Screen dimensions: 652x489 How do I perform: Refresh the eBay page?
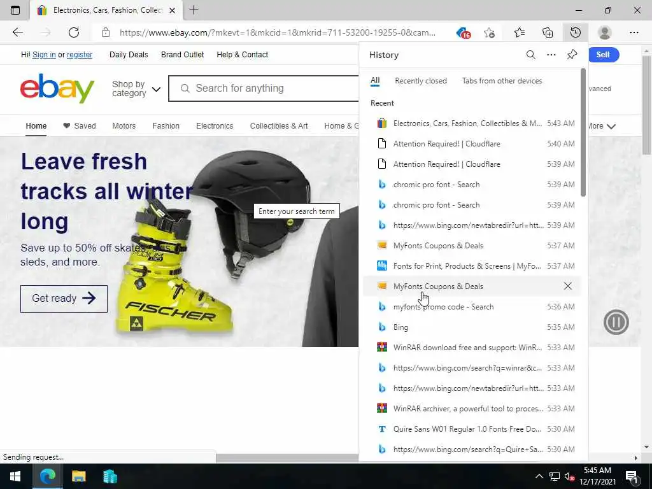(x=74, y=32)
